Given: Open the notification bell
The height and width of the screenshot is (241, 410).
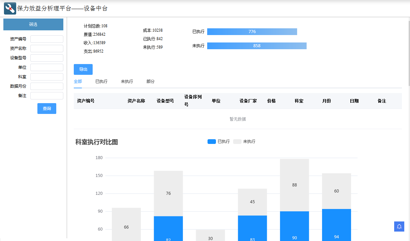Looking at the screenshot, I should pyautogui.click(x=399, y=227).
